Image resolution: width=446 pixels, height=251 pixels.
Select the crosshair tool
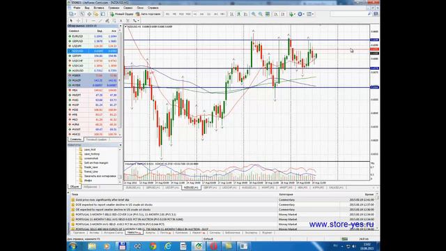78,20
